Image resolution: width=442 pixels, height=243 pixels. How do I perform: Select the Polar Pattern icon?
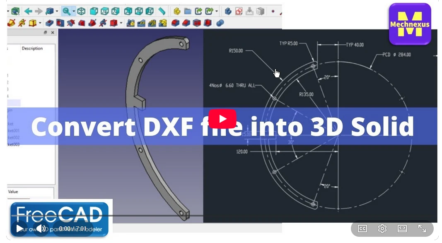coord(152,23)
